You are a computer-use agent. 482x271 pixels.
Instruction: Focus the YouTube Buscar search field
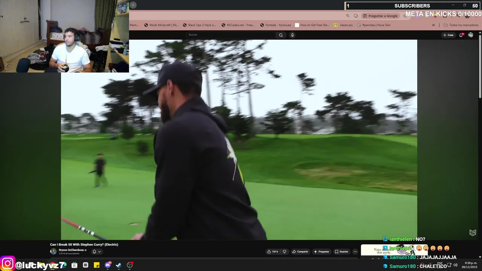(232, 35)
